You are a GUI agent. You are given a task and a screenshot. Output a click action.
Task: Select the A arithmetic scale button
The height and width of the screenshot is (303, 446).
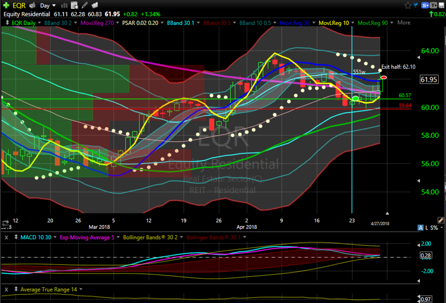(420, 227)
